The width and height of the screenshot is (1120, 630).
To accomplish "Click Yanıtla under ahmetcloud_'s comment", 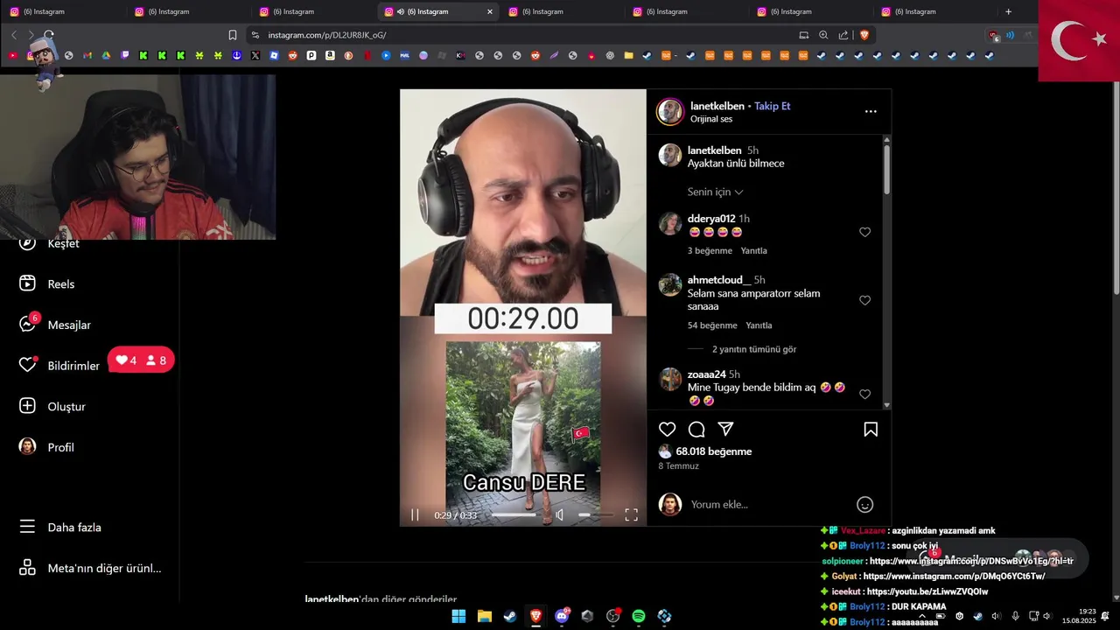I will 759,325.
